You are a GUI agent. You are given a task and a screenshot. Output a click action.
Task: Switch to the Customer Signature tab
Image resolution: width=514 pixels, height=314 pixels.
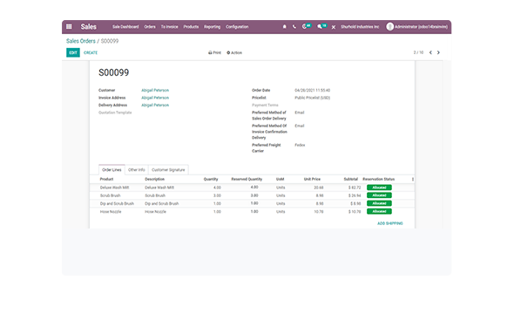click(x=168, y=169)
